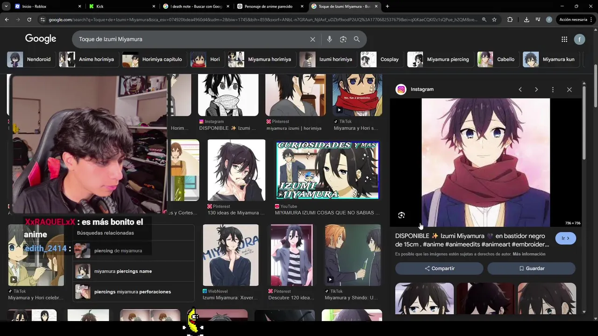Select the Anime horimiya filter chip
This screenshot has height=336, width=598.
(88, 59)
